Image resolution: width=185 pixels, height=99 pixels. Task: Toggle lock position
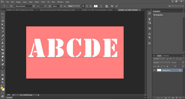pos(164,67)
